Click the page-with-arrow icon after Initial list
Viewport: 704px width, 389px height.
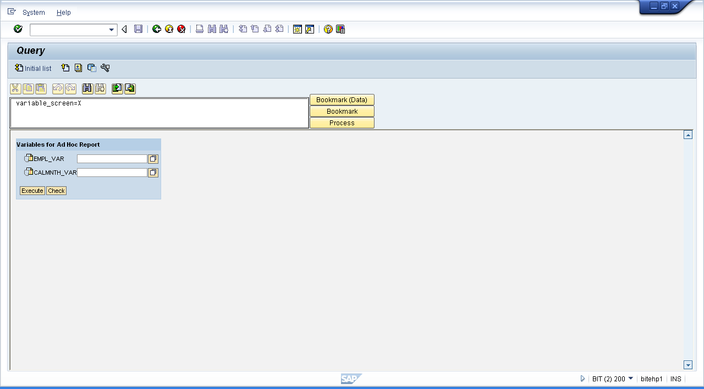click(x=65, y=68)
